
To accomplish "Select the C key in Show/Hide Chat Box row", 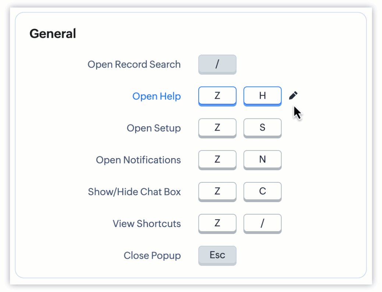I will (262, 191).
